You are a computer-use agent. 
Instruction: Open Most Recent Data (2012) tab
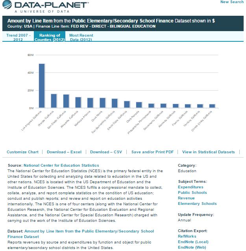point(81,37)
